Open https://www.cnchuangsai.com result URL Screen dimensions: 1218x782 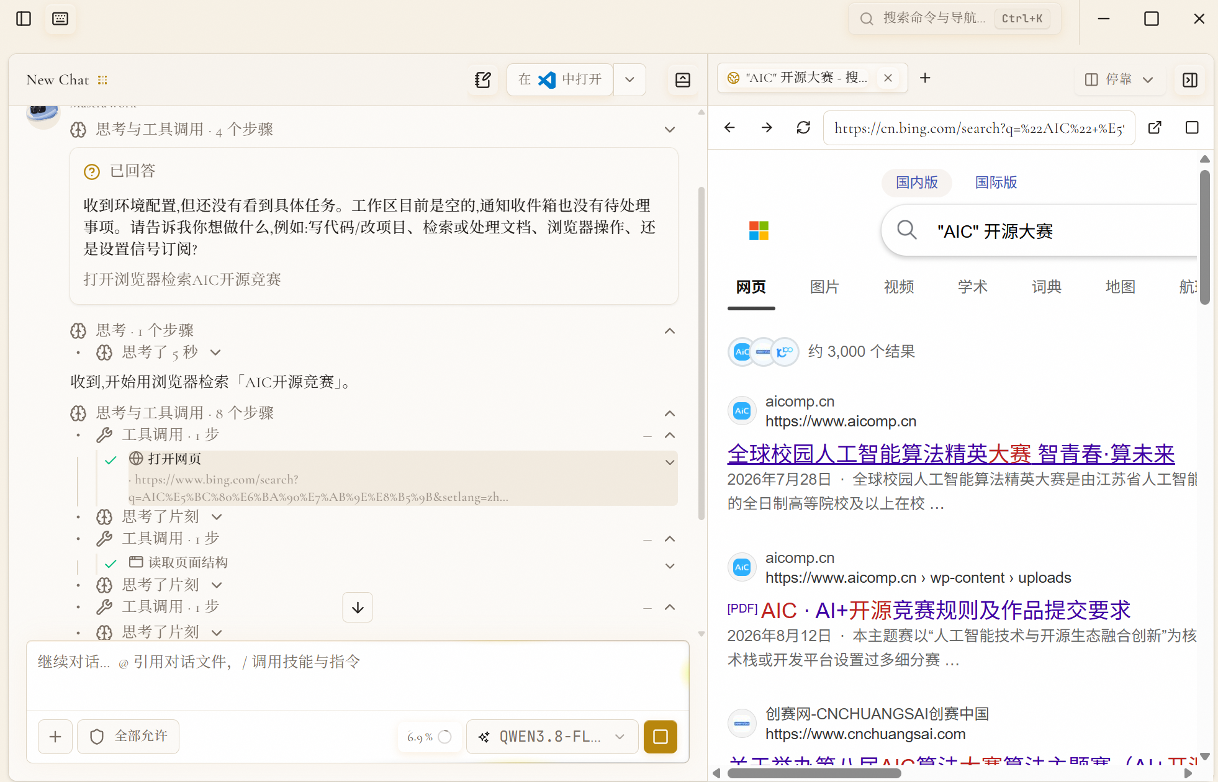[x=865, y=734]
